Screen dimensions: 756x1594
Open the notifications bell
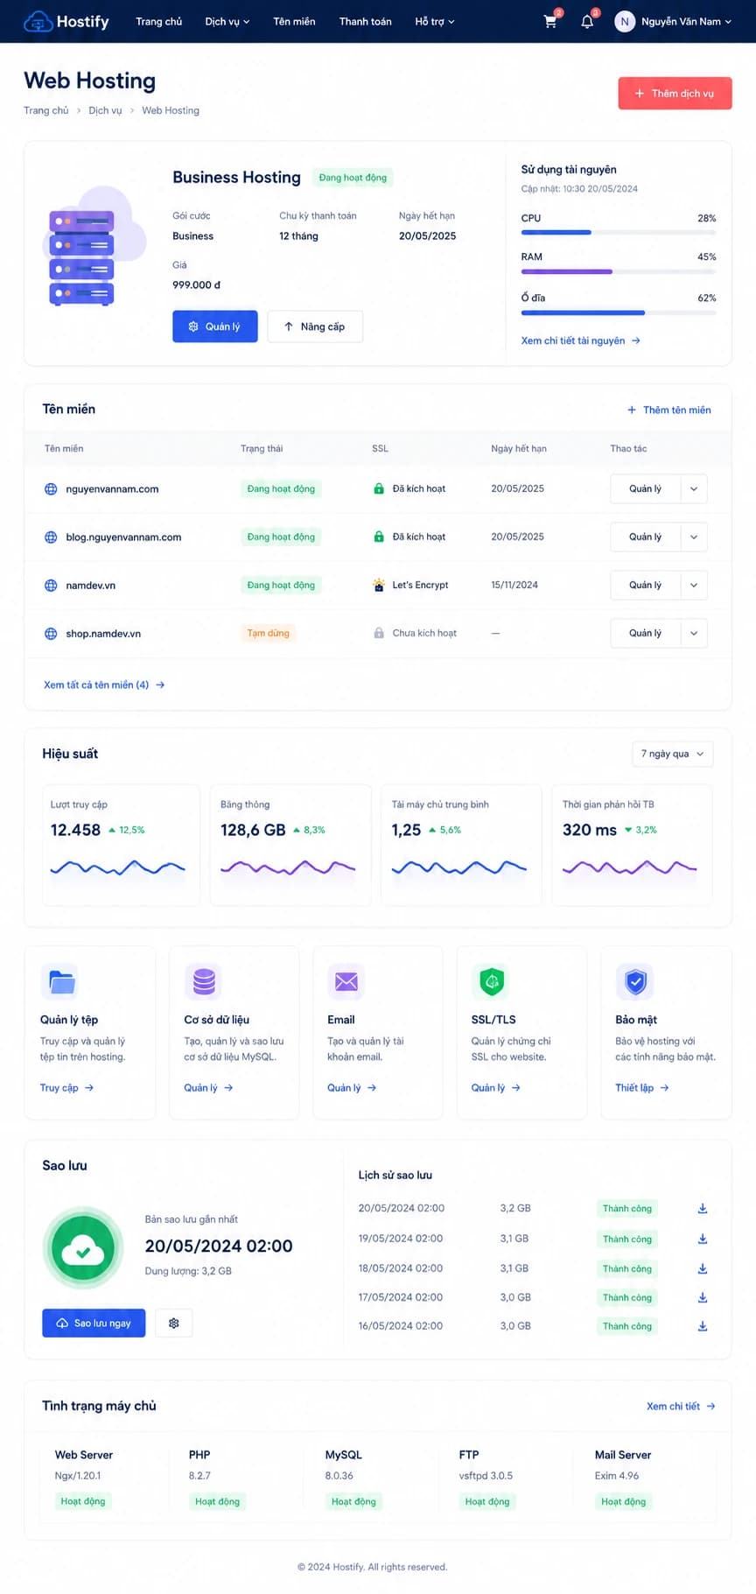(587, 21)
